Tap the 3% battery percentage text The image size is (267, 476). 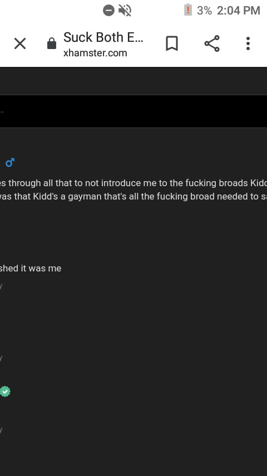pyautogui.click(x=204, y=11)
